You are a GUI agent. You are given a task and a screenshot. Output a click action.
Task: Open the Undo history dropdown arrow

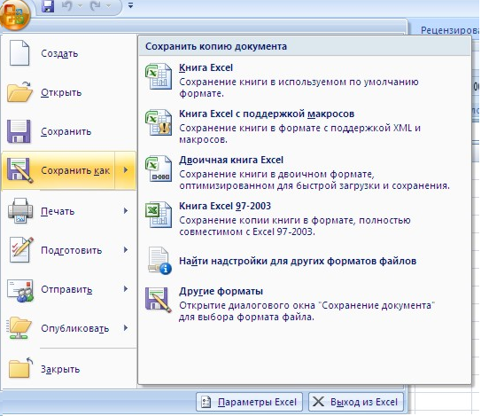(80, 6)
